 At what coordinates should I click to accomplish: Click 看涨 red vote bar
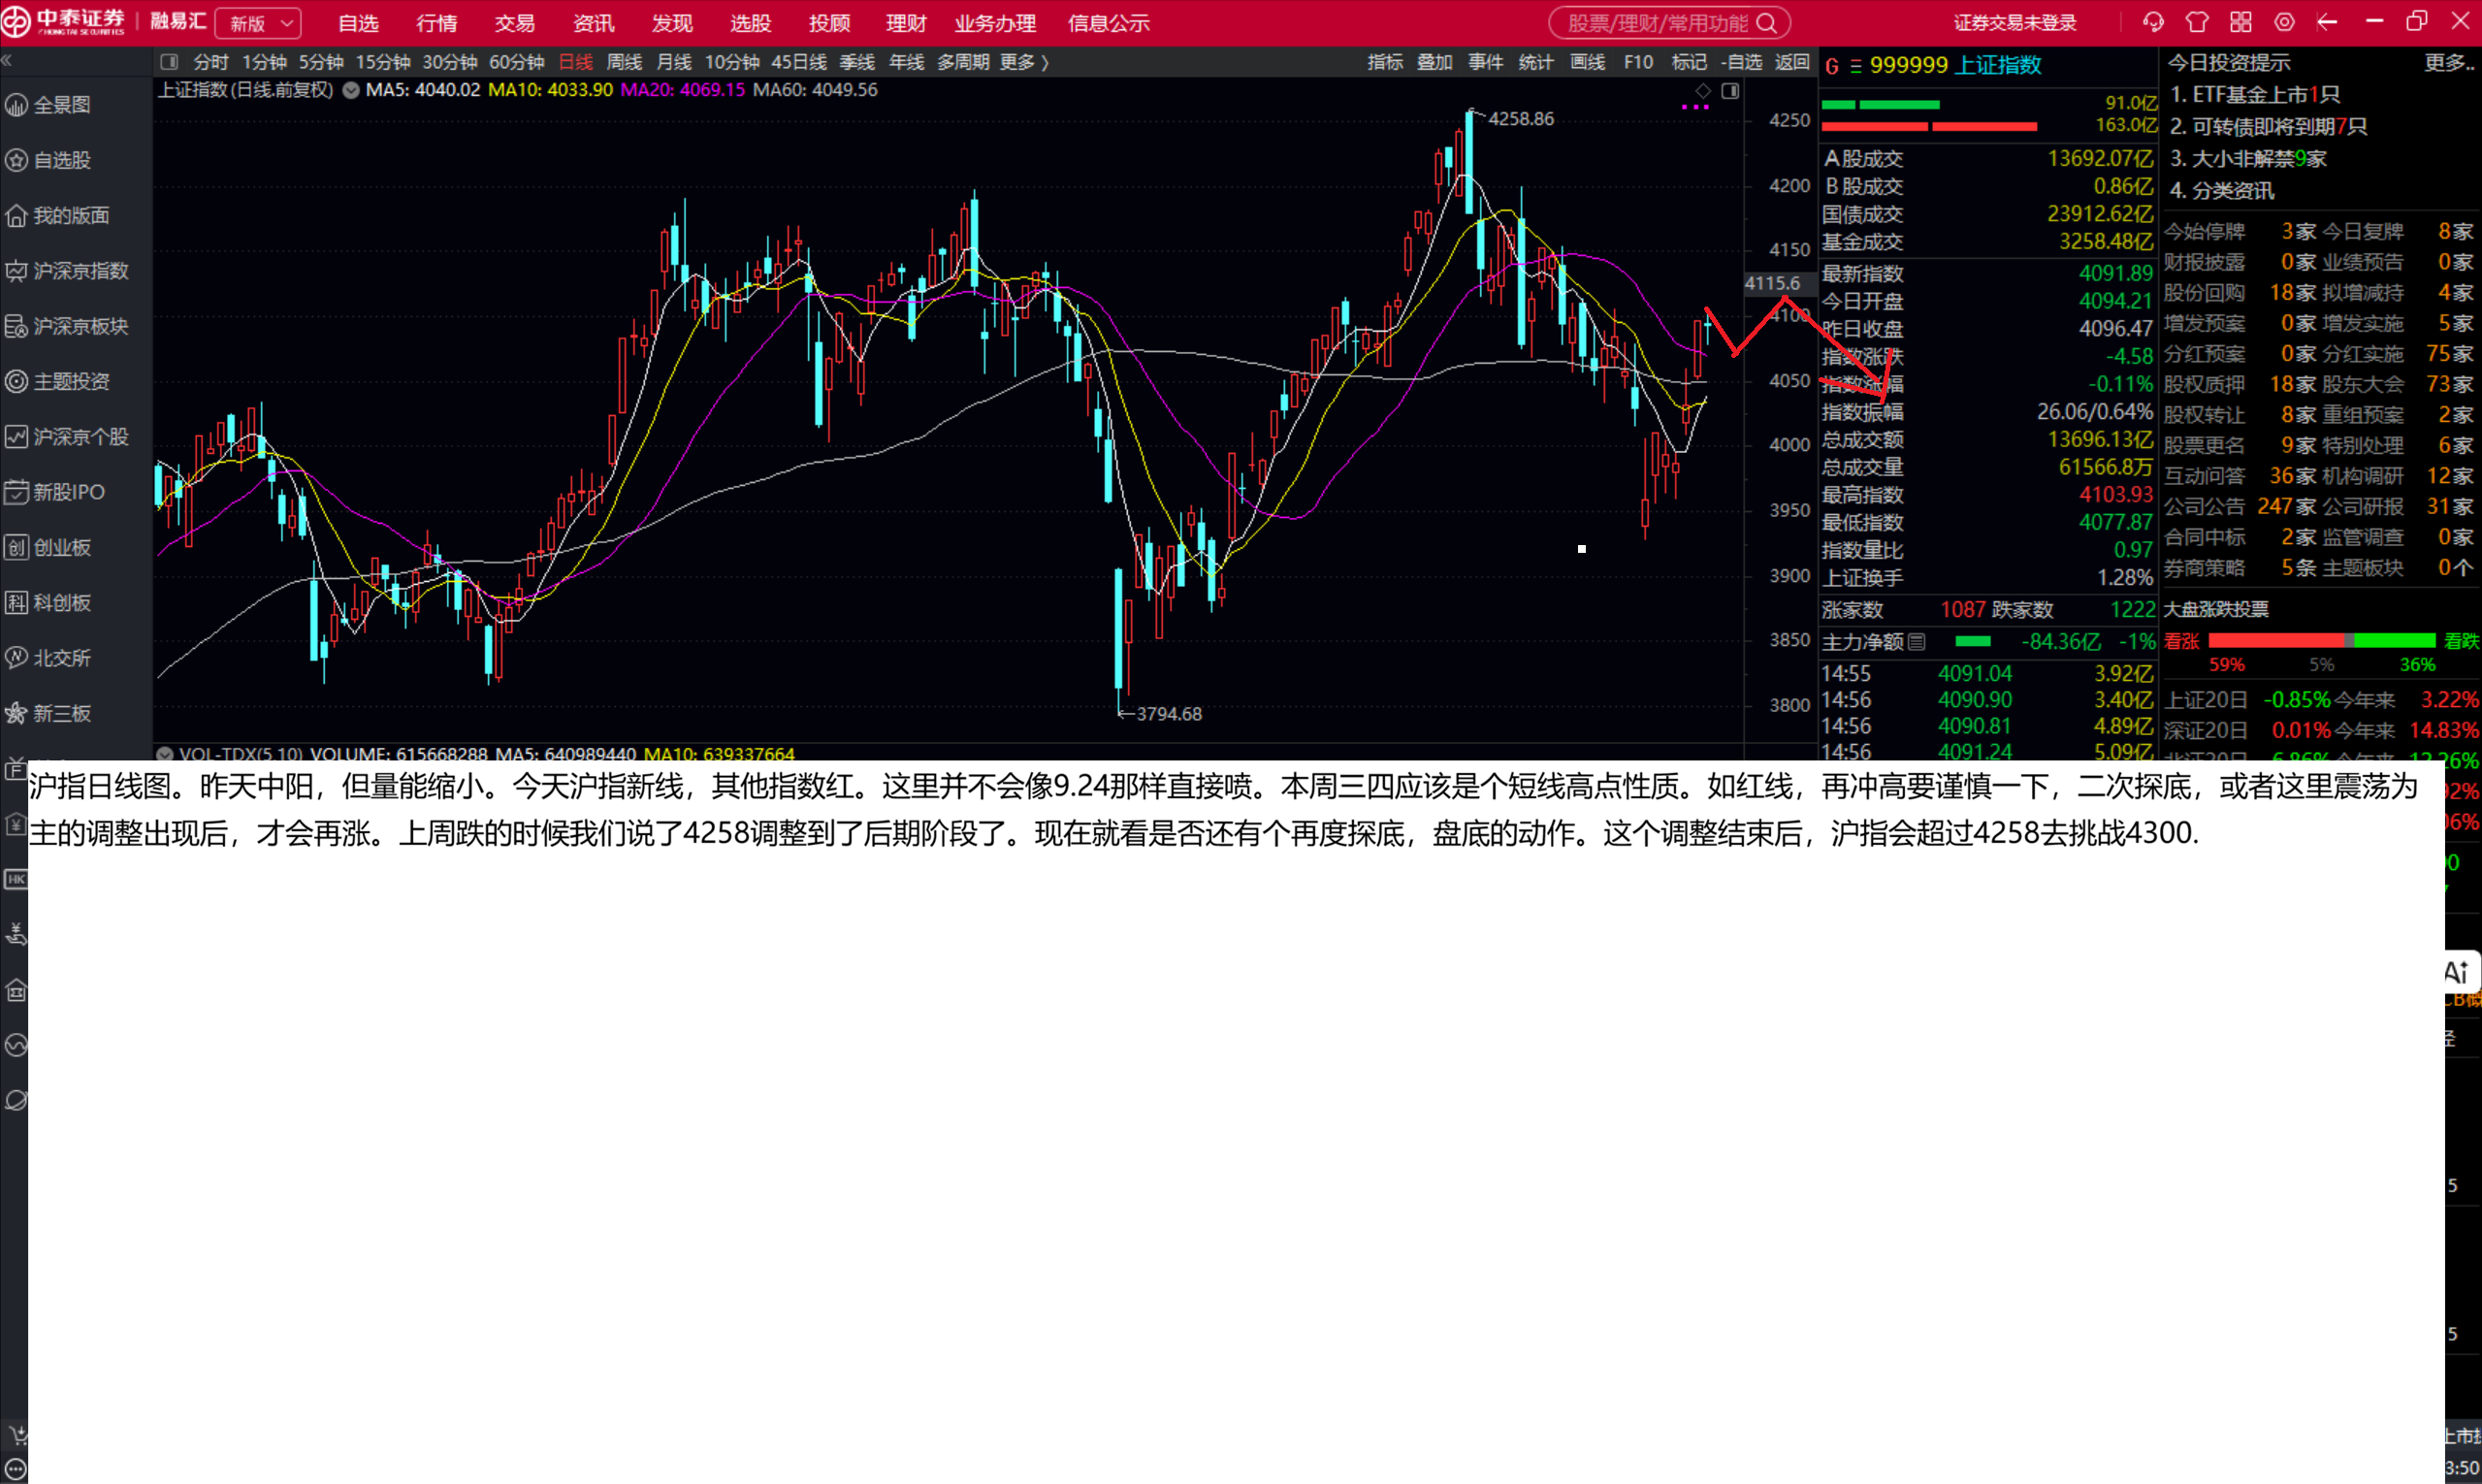click(2276, 641)
